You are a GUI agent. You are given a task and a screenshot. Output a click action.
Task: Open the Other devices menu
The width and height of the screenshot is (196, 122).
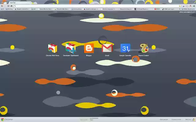[164, 120]
